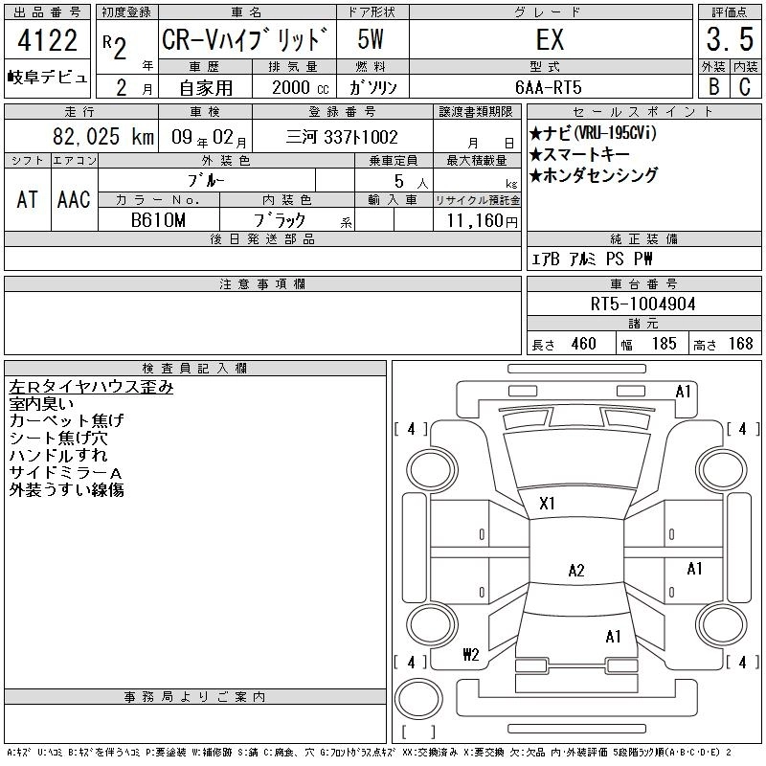The image size is (766, 766).
Task: Click the X1 damage mark on the hood
Action: coord(548,503)
